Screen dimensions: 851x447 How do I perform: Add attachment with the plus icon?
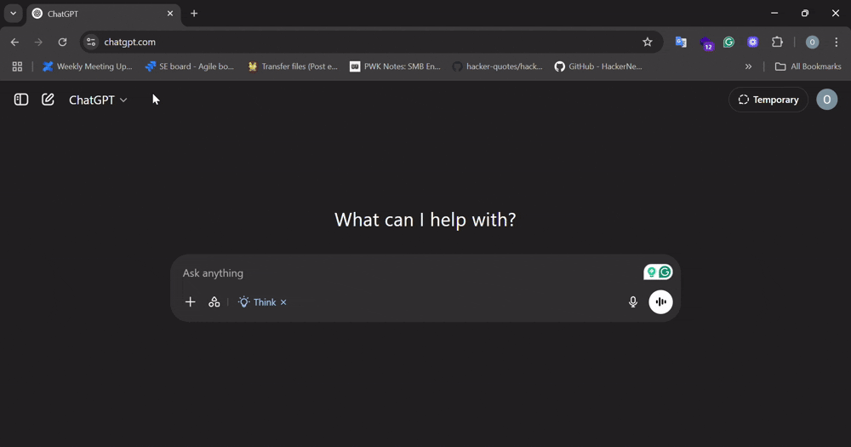pos(190,302)
